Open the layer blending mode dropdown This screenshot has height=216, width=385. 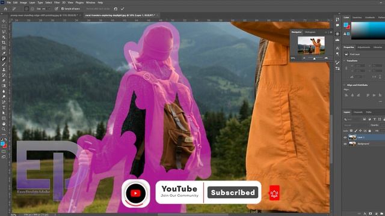[355, 125]
